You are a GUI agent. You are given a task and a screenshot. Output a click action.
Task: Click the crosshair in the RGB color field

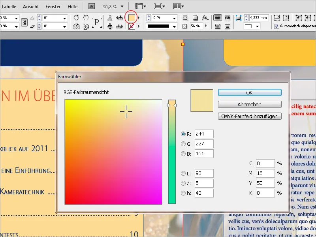coord(126,111)
